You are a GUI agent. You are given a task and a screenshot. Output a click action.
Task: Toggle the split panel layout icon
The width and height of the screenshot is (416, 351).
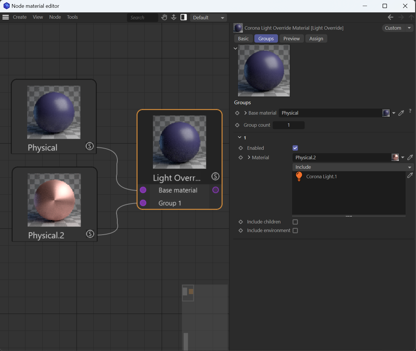click(x=184, y=17)
